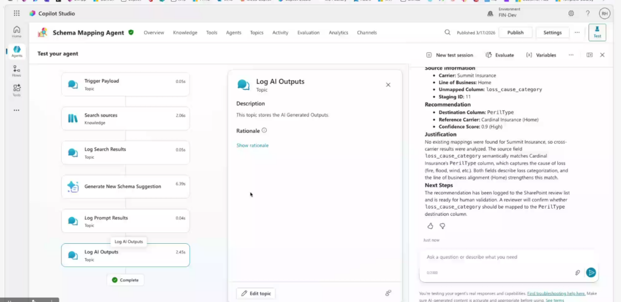This screenshot has height=302, width=621.
Task: Open the app launcher waffle icon
Action: point(16,13)
